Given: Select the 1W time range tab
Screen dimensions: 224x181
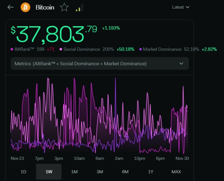Looking at the screenshot, I should (x=49, y=172).
